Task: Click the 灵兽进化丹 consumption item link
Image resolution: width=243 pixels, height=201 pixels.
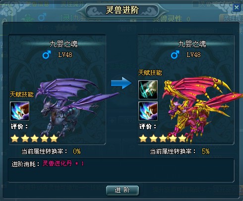Action: click(57, 163)
